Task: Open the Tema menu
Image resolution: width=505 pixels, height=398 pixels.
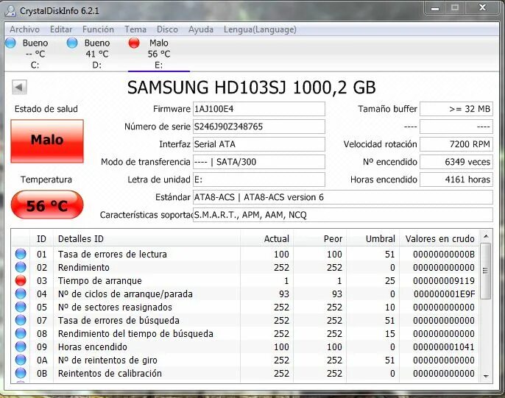Action: 135,29
